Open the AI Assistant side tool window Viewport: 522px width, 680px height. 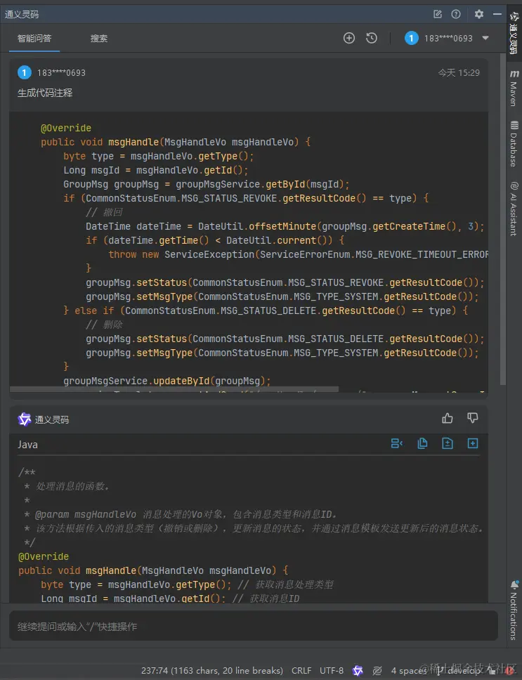(514, 208)
